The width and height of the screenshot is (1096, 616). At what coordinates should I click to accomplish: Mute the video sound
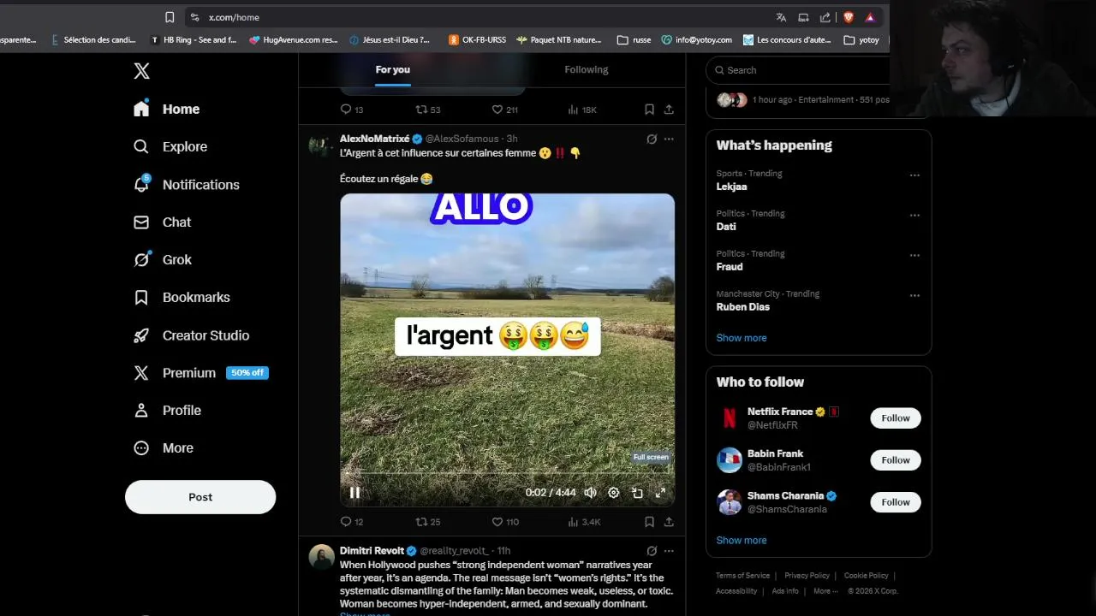(x=590, y=493)
